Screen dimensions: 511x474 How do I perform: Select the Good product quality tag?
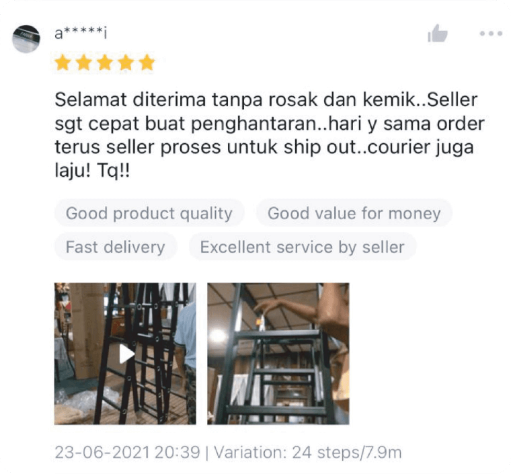click(149, 213)
